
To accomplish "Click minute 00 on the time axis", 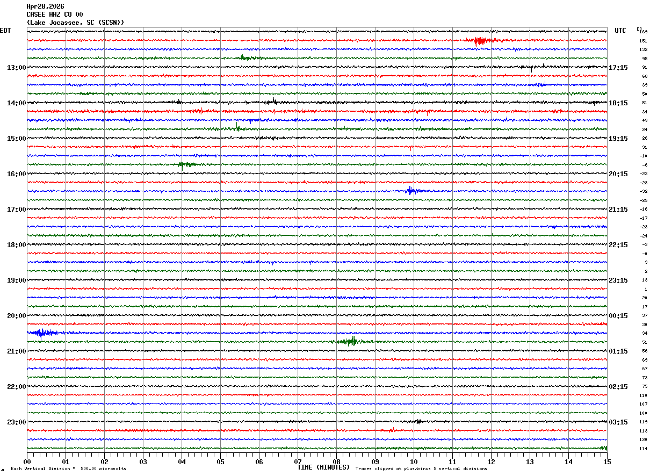I will point(27,461).
